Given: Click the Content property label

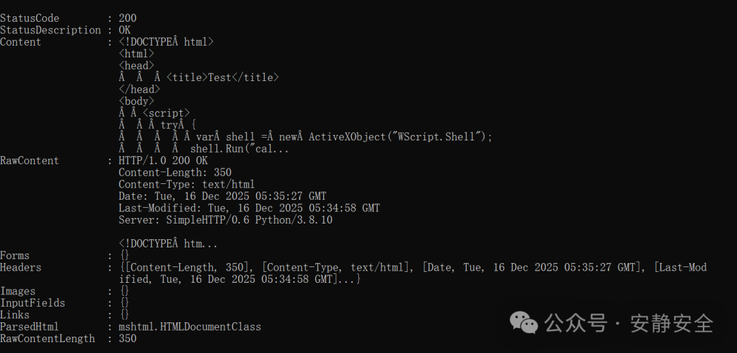Looking at the screenshot, I should (20, 42).
